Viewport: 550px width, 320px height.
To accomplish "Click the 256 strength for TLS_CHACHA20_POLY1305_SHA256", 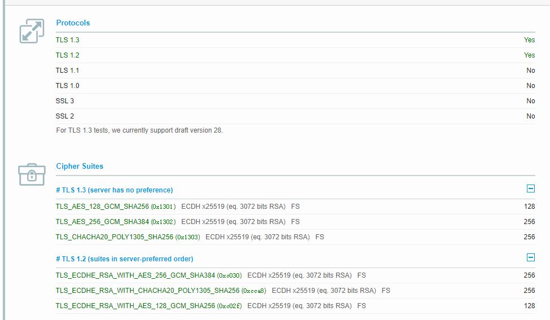I will 529,237.
